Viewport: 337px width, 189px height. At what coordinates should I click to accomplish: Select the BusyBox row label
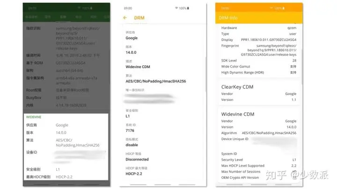34,98
